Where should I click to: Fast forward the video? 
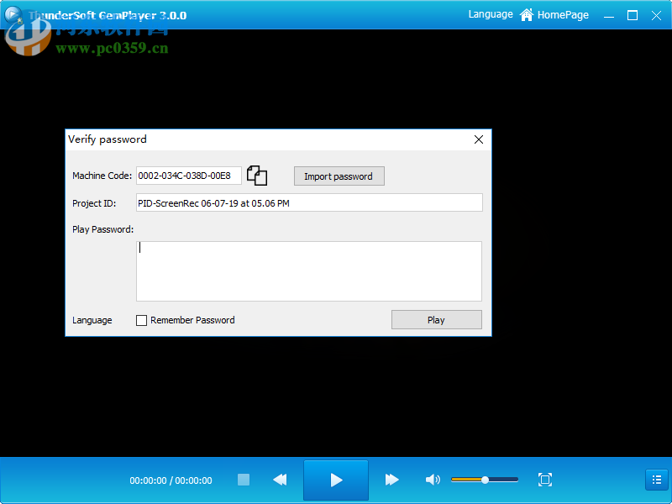(391, 480)
